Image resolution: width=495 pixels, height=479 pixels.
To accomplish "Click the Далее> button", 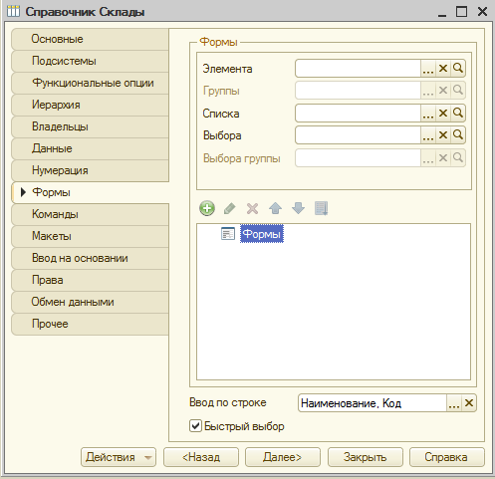I will click(x=283, y=457).
